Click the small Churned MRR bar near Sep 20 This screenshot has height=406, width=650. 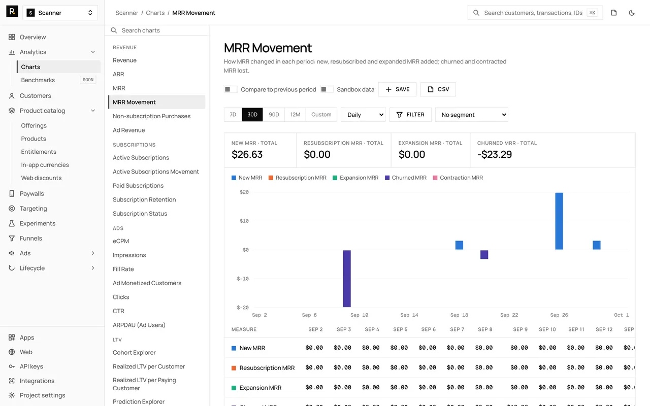coord(484,255)
